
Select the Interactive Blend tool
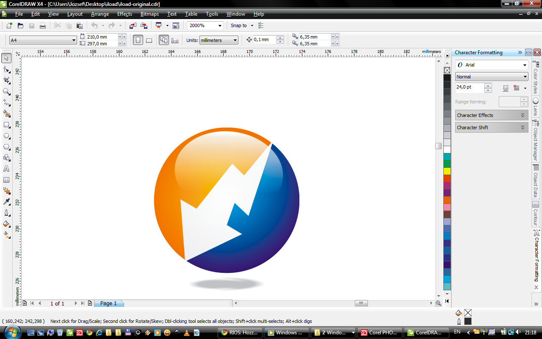click(x=6, y=191)
